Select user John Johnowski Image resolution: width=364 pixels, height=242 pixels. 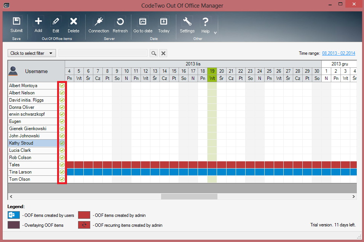(x=32, y=136)
